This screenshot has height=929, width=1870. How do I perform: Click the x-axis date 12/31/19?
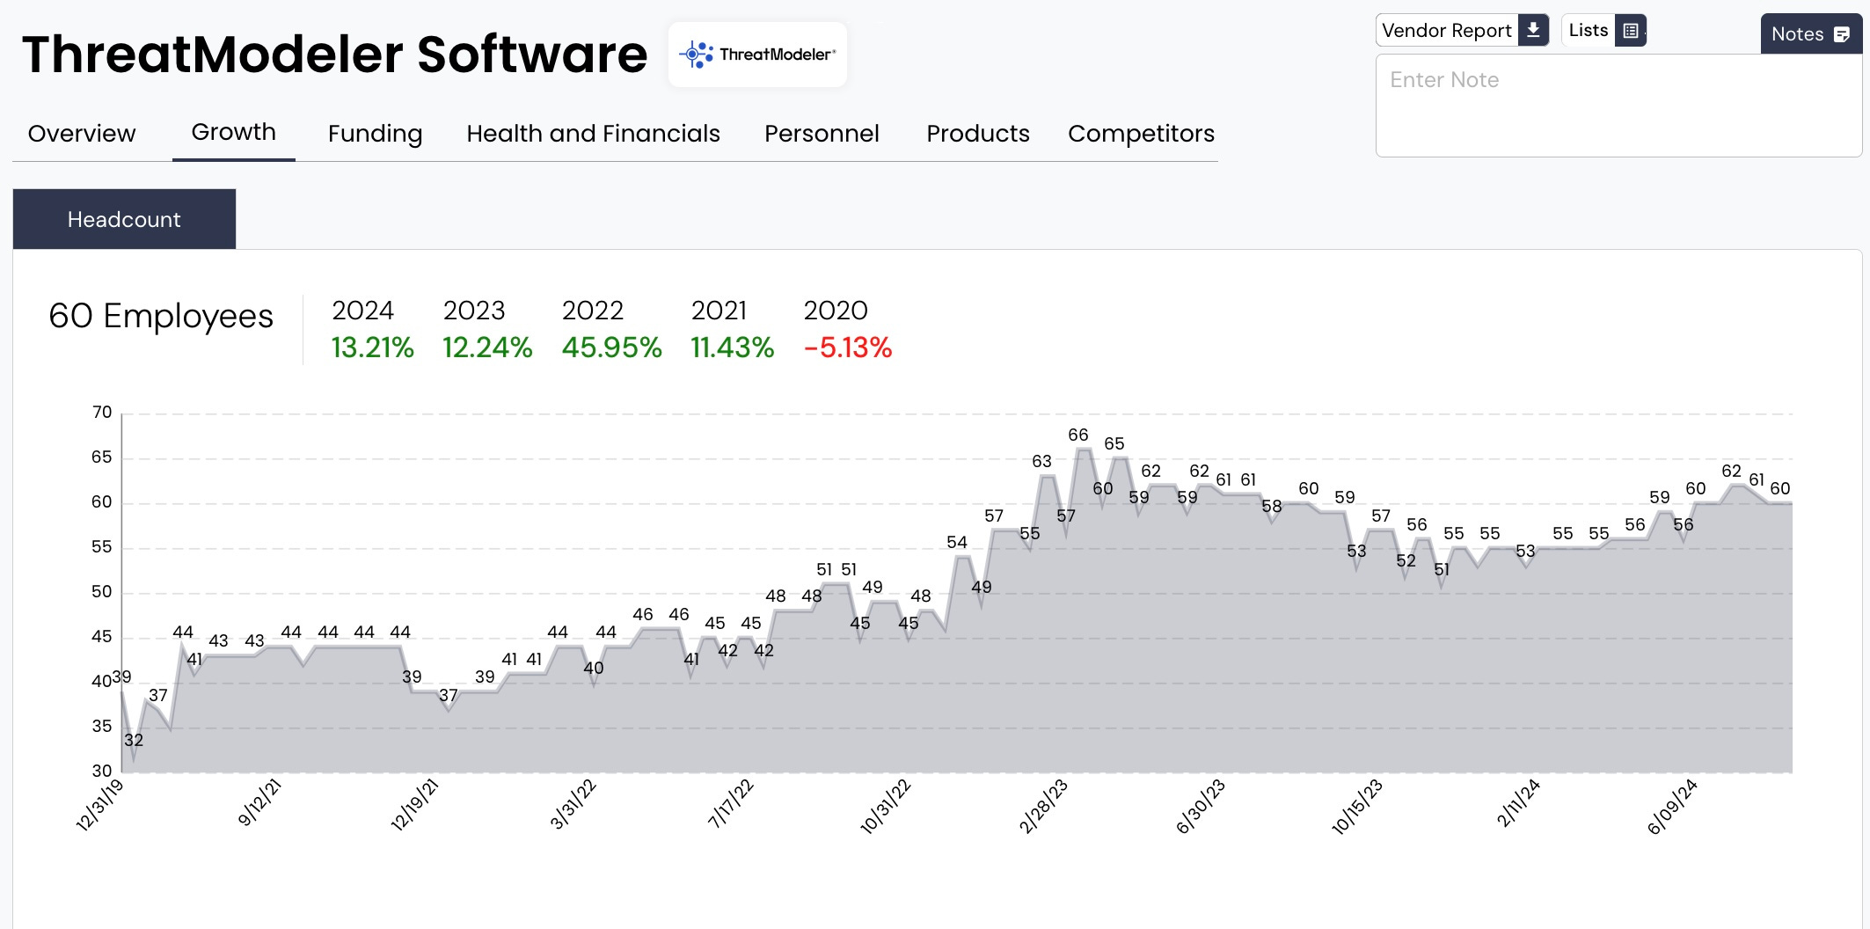99,805
